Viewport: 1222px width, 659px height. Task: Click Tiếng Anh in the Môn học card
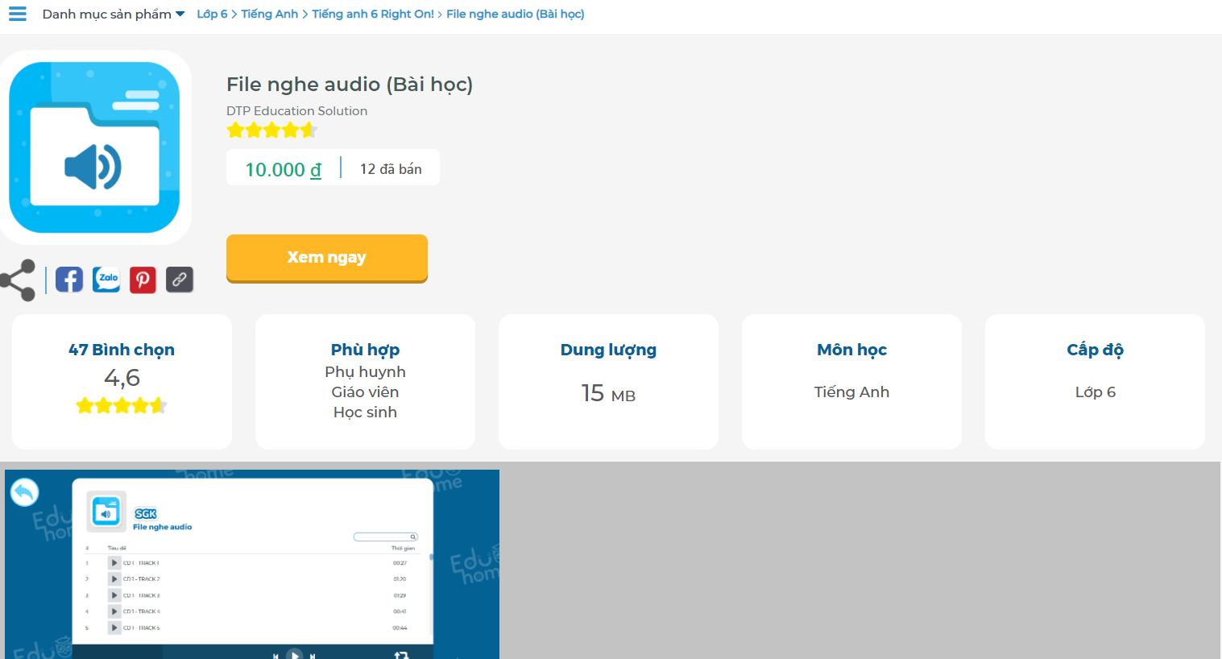(x=851, y=392)
